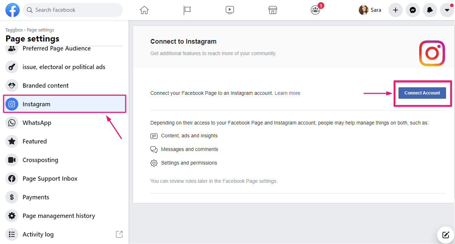Select WhatsApp in Page settings

click(37, 123)
